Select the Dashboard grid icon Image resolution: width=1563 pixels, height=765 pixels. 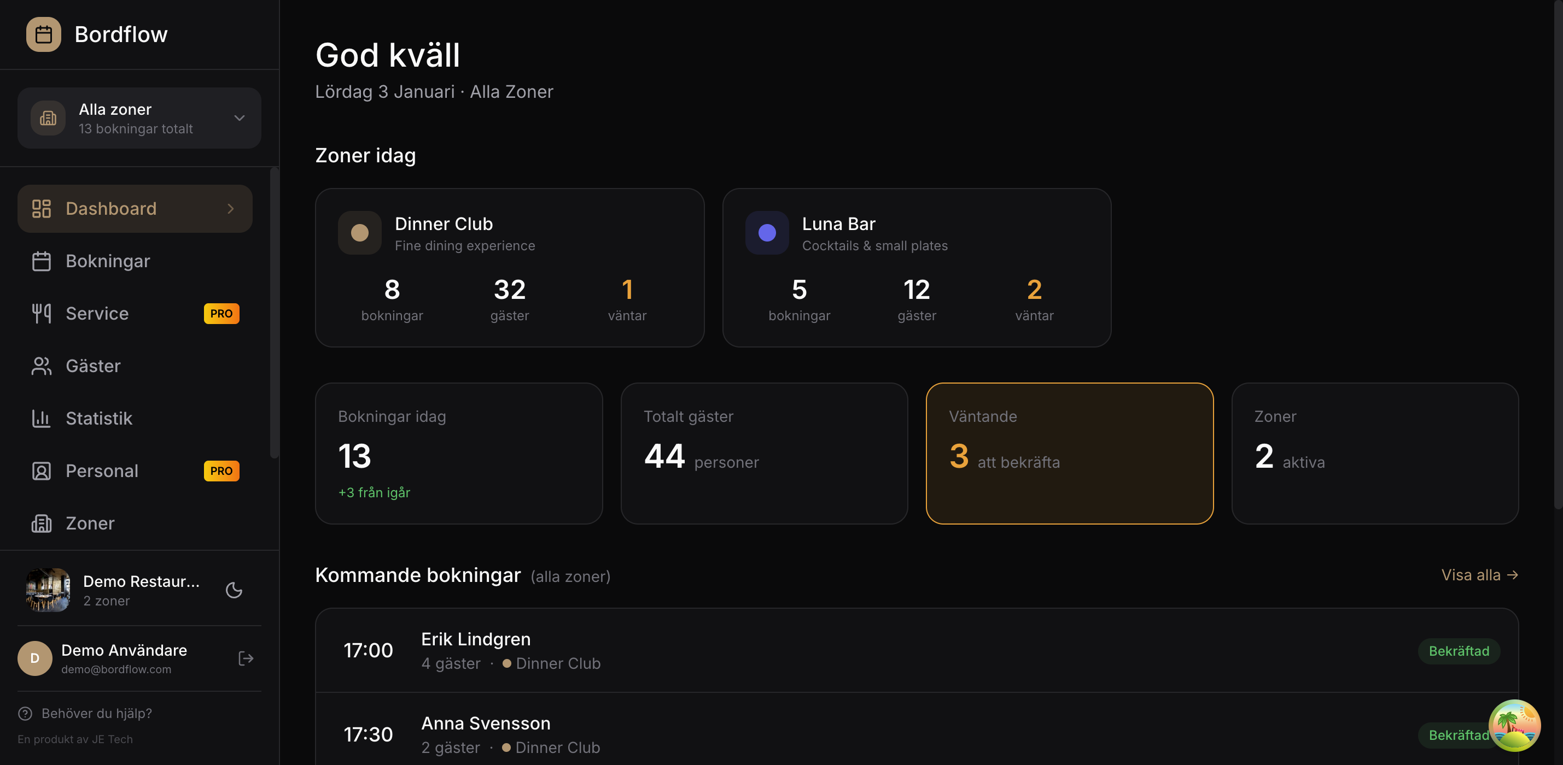click(x=41, y=209)
